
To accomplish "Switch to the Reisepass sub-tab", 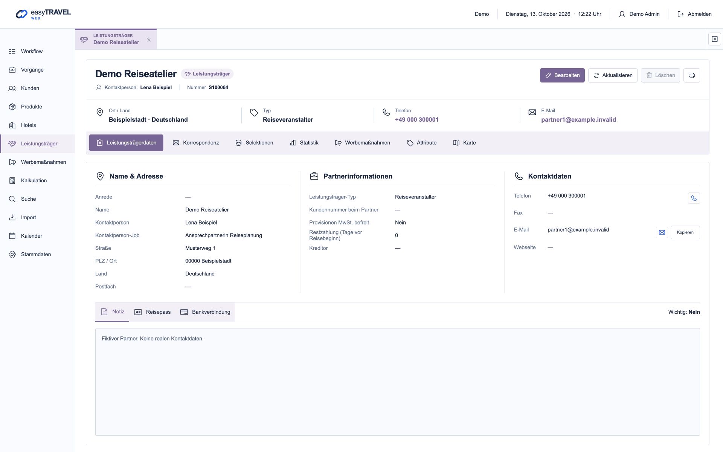I will (x=153, y=312).
